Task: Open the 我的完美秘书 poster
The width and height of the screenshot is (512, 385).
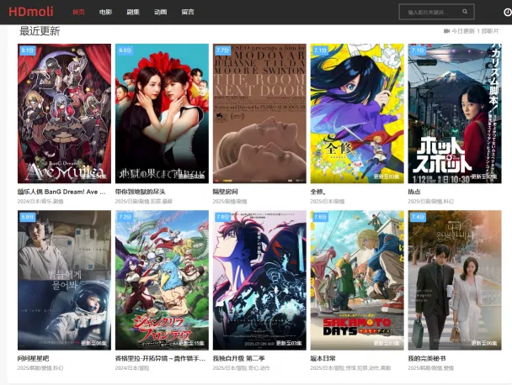Action: click(x=455, y=280)
